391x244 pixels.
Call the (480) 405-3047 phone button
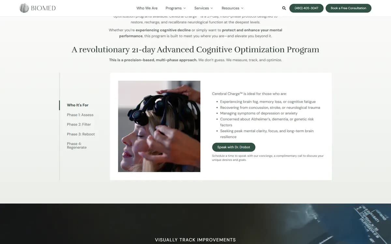[306, 8]
